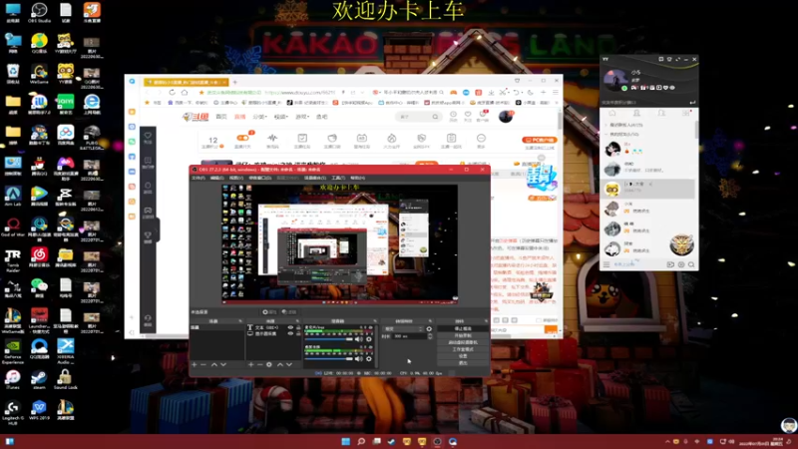
Task: Remove the selected OBS scene
Action: click(203, 364)
